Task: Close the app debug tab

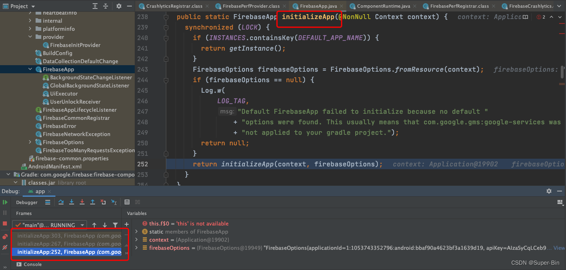Action: pos(49,191)
